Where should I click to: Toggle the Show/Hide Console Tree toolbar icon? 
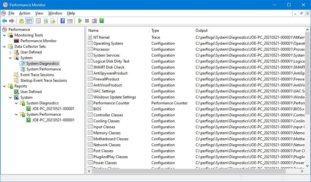pos(29,21)
